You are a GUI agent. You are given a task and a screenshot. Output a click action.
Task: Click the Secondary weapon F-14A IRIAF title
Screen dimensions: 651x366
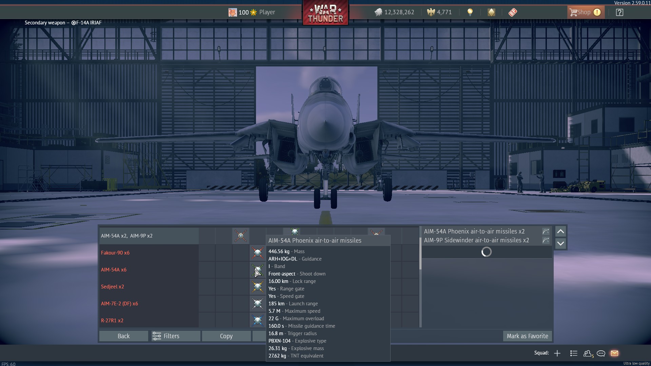click(63, 23)
